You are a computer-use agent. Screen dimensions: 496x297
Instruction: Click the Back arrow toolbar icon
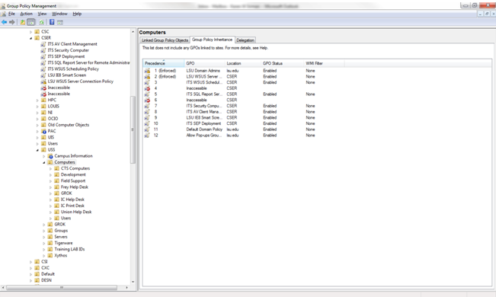coord(4,22)
